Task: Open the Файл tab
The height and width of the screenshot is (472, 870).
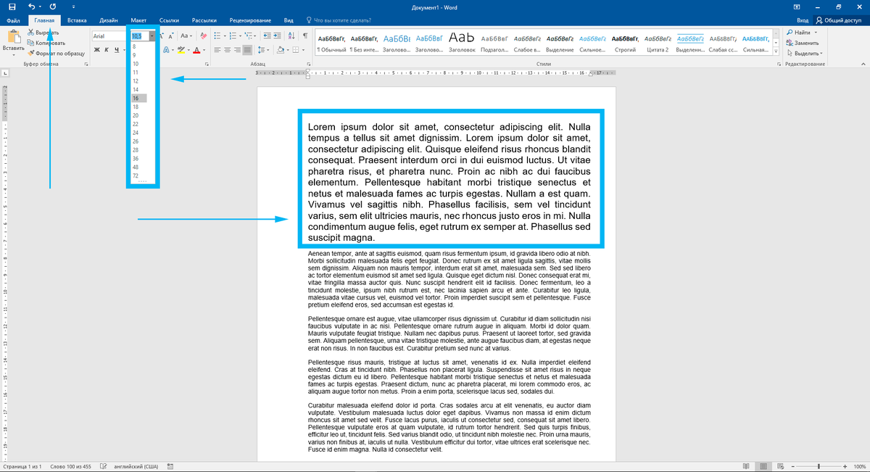Action: pos(13,20)
